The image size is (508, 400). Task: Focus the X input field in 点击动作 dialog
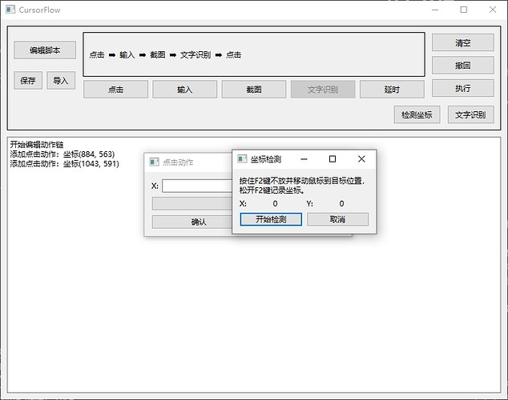pyautogui.click(x=197, y=186)
